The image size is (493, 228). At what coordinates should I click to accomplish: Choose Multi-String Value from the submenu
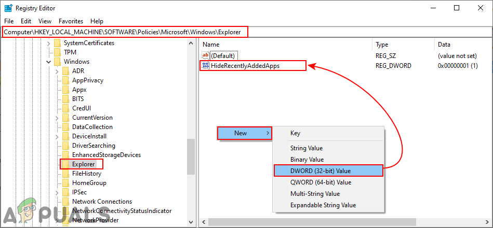[328, 194]
